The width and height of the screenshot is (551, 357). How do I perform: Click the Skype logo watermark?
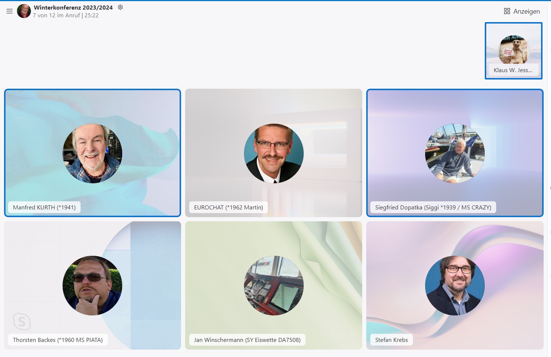click(x=22, y=322)
